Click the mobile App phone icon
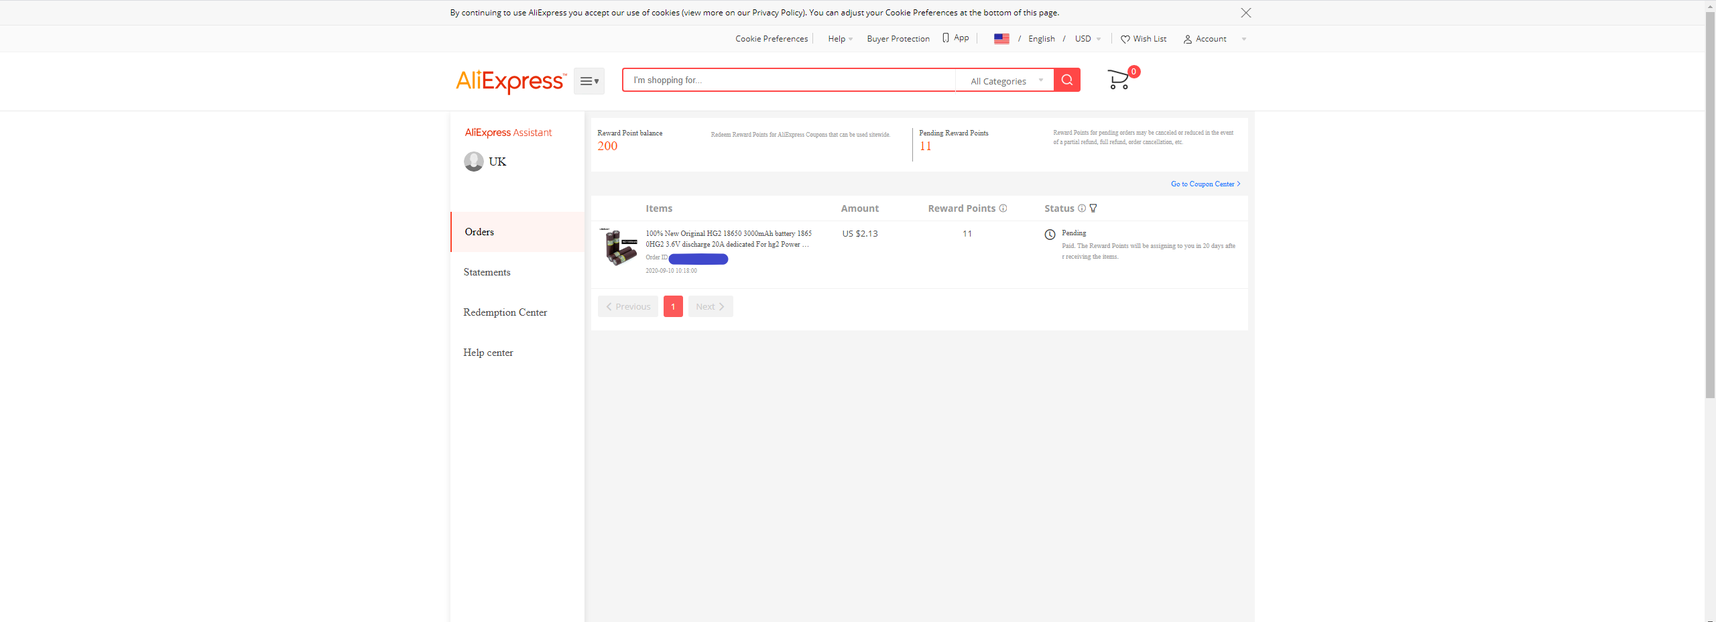 pyautogui.click(x=946, y=38)
